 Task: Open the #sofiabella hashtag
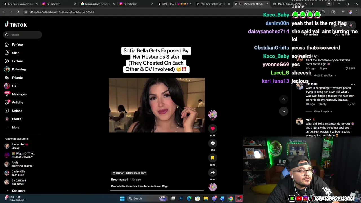pos(118,186)
